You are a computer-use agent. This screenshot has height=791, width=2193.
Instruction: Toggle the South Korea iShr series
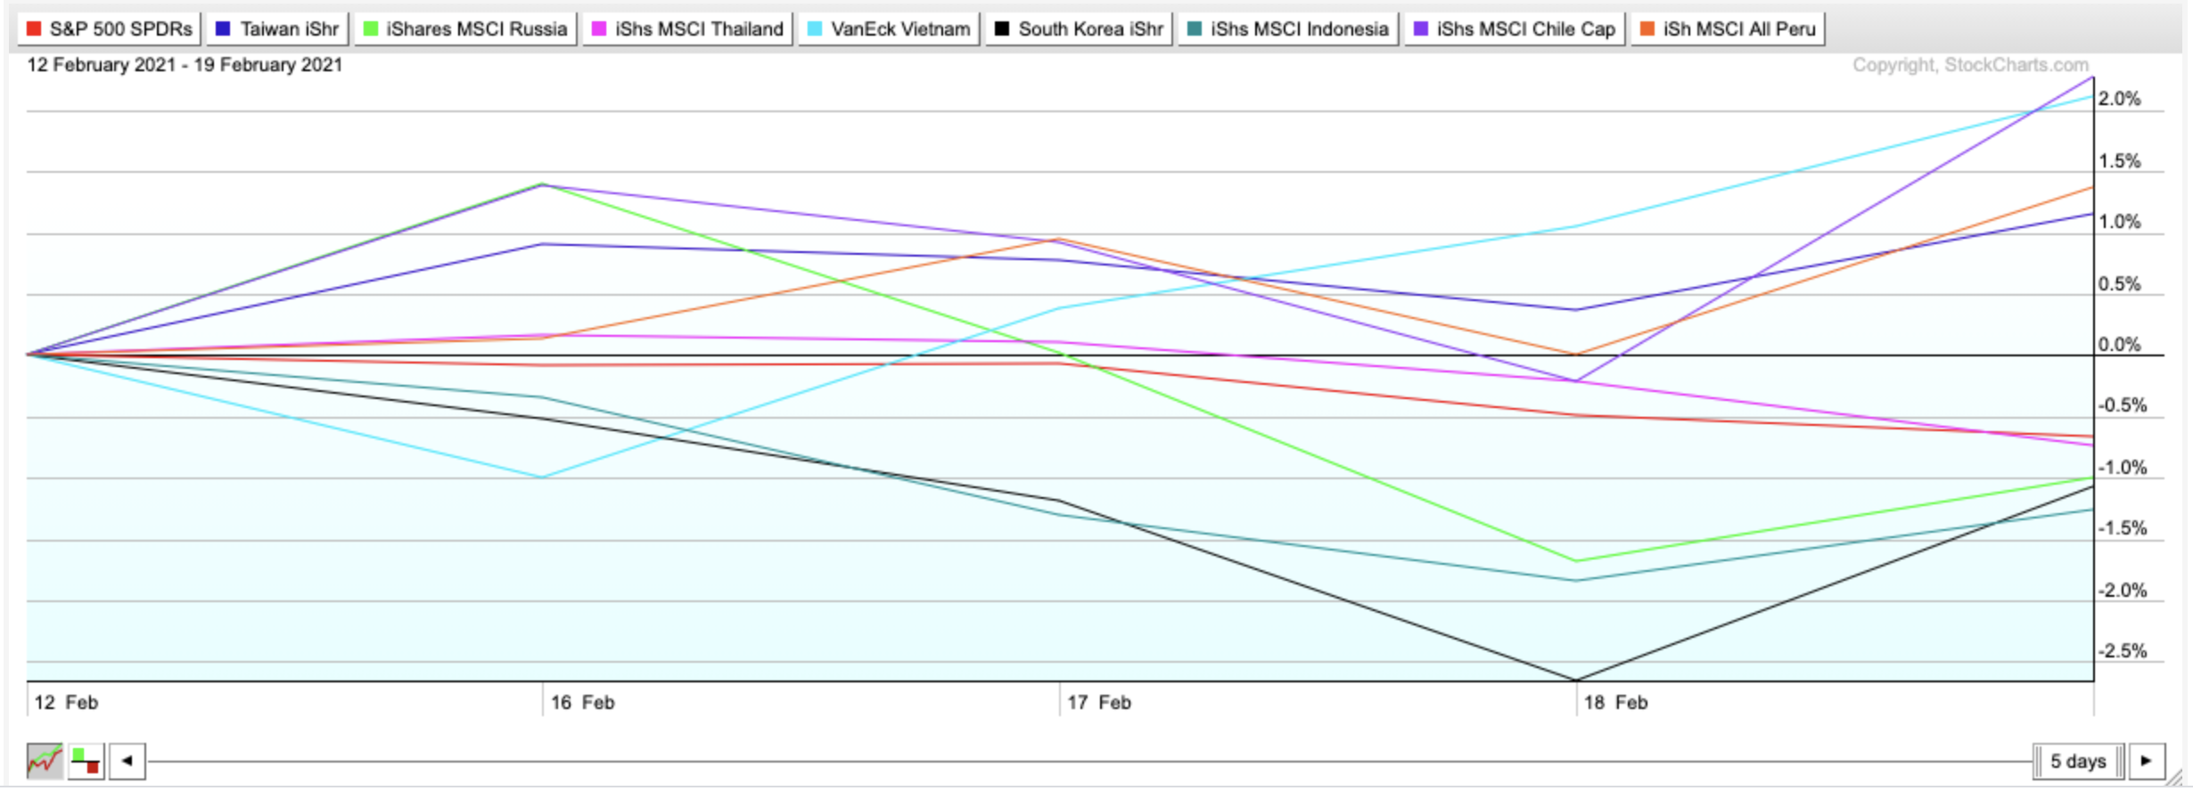pos(1079,29)
